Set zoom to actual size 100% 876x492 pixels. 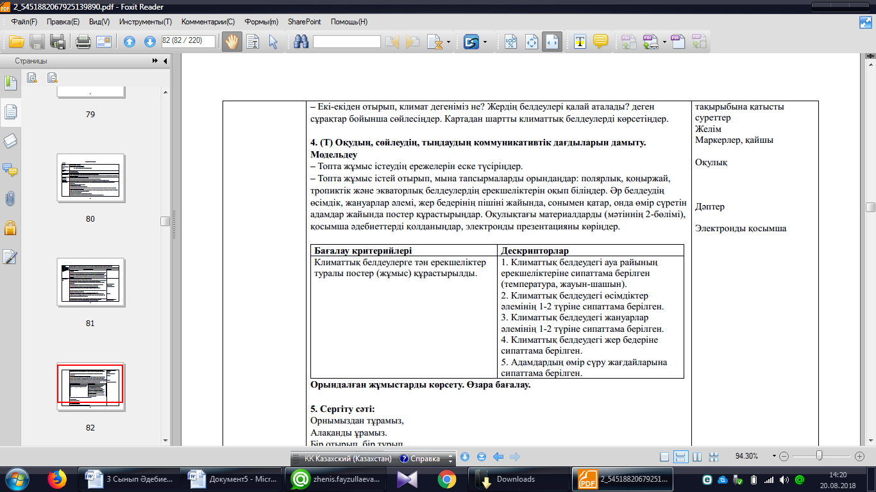click(x=511, y=42)
